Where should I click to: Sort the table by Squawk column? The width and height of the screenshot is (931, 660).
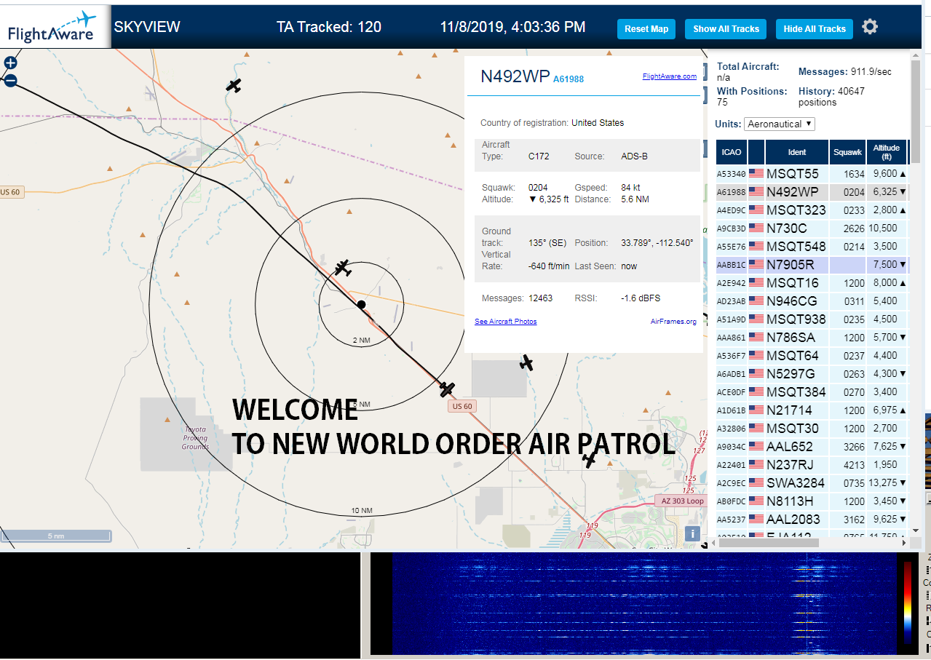848,152
